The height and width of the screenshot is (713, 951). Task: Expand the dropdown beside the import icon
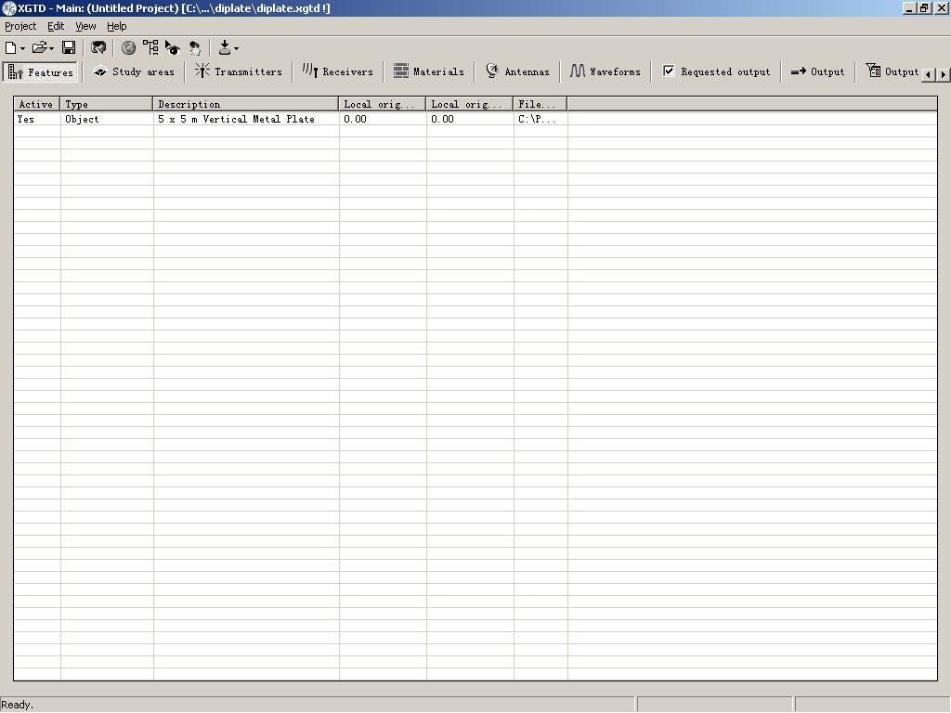tap(236, 48)
